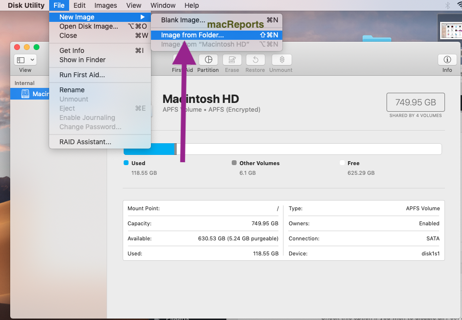Click the blue Used legend swatch
Screen dimensions: 462x320
126,163
